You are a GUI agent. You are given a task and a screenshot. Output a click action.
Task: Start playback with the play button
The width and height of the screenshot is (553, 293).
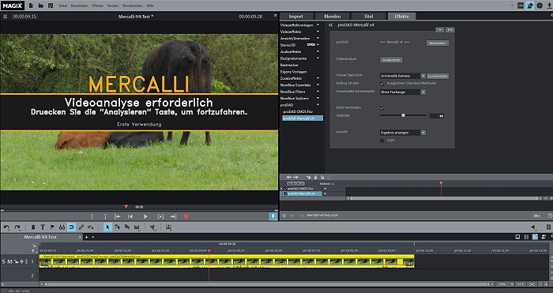[x=145, y=216]
